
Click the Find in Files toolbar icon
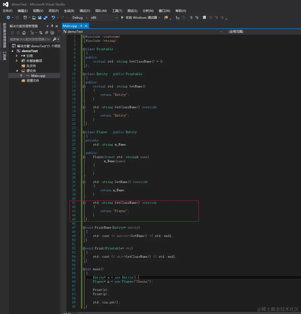pos(166,18)
